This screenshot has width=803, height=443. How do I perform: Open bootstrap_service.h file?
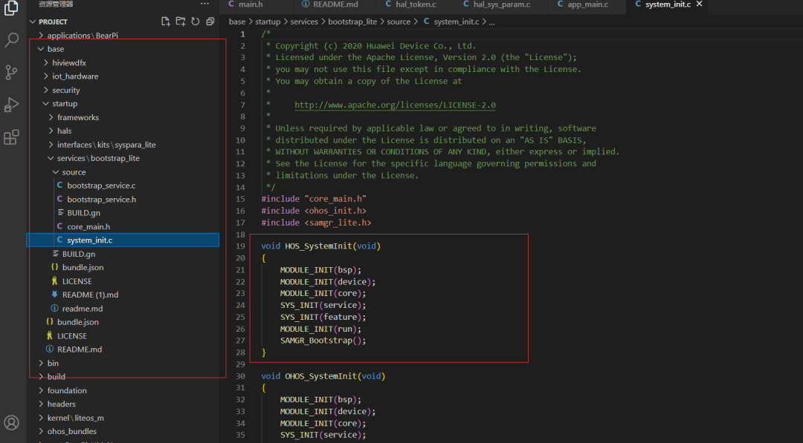pos(101,200)
